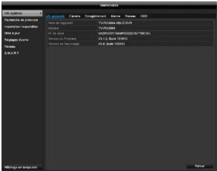The image size is (217, 171).
Task: Click the Retour button
Action: [200, 166]
